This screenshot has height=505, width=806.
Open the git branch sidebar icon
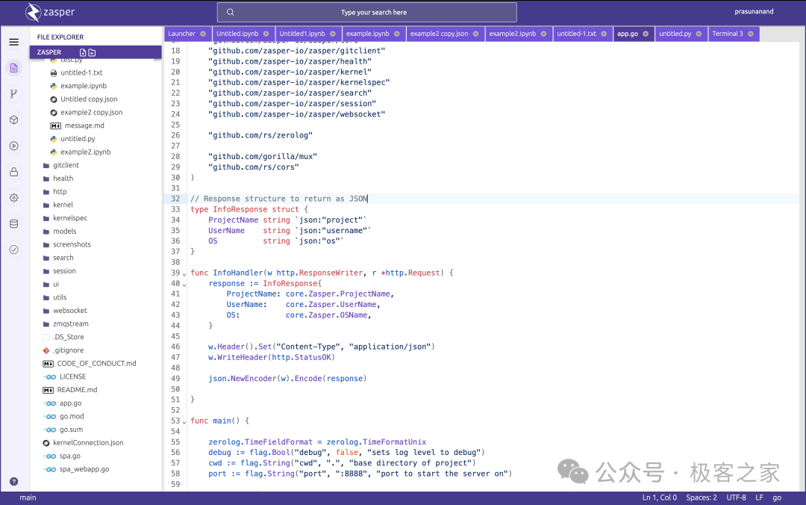14,93
